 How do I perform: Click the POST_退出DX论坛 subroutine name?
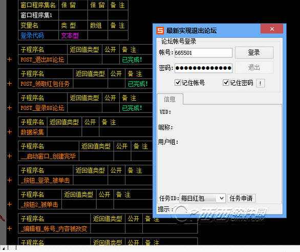(x=42, y=60)
